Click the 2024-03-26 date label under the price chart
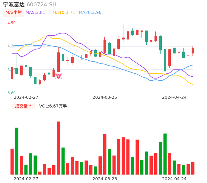This screenshot has width=207, height=183. pos(105,97)
